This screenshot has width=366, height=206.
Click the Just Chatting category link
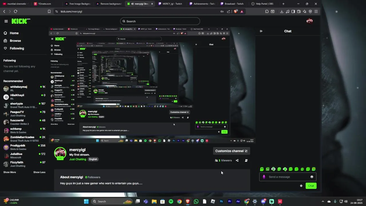pos(77,159)
